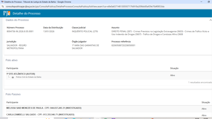Click the 1 resultados encontrados text
Image resolution: width=212 pixels, height=119 pixels.
tap(200, 82)
